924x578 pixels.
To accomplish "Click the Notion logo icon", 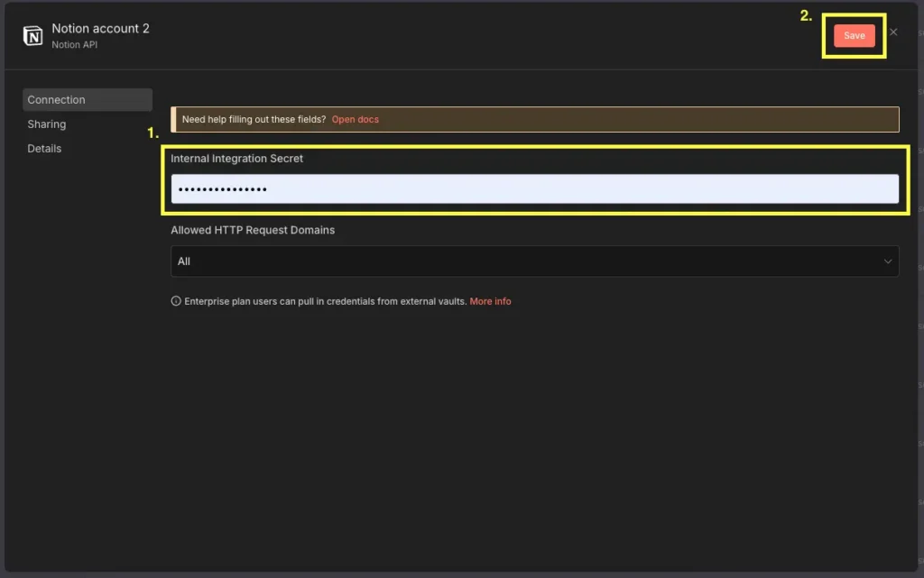I will [33, 36].
